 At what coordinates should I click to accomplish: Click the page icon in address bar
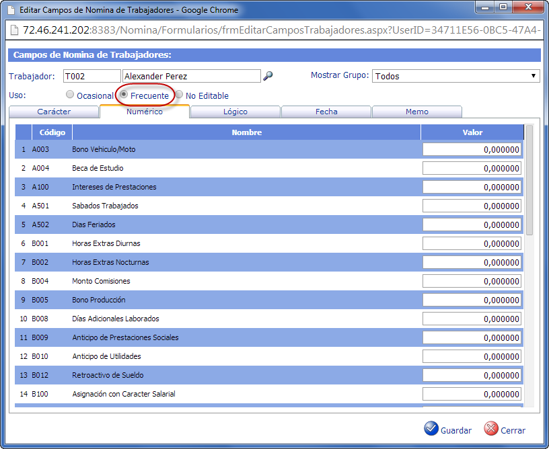[x=14, y=30]
